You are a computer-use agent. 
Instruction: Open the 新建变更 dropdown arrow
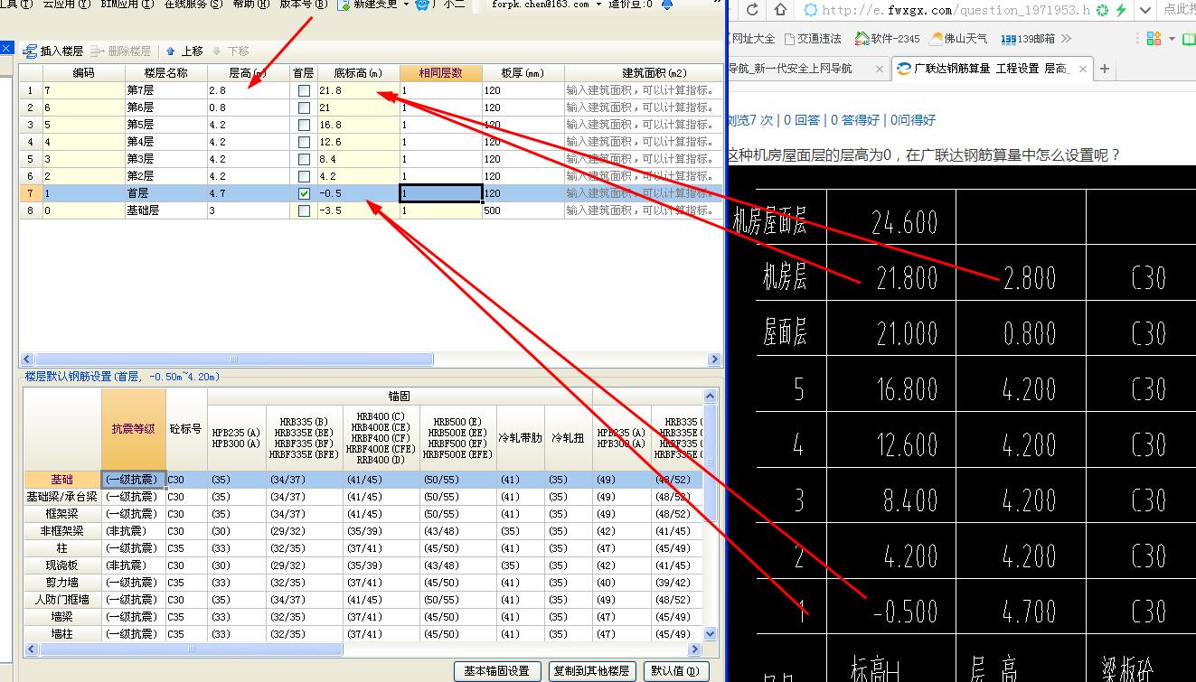406,5
